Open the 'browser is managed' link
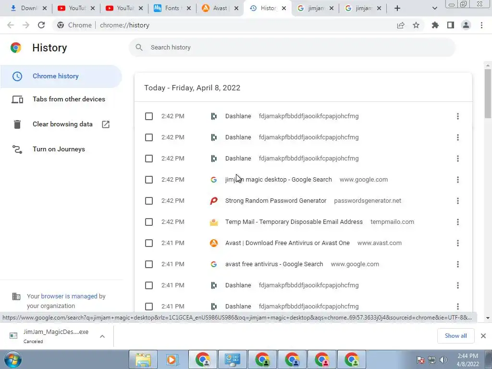492x369 pixels. tap(69, 296)
